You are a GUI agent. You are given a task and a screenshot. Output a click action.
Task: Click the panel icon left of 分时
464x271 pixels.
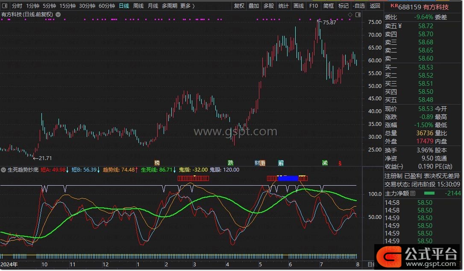(x=5, y=6)
